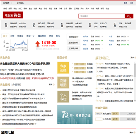Open 基金 in the top navigation
This screenshot has height=136, width=136.
[30, 9]
